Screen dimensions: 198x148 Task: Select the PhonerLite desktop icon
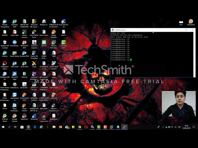pyautogui.click(x=191, y=23)
